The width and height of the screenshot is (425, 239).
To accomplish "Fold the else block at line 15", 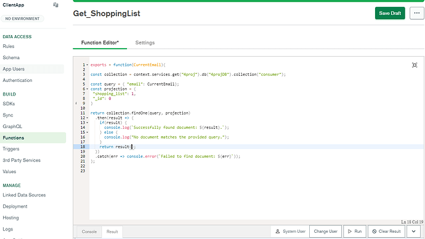I will (87, 132).
